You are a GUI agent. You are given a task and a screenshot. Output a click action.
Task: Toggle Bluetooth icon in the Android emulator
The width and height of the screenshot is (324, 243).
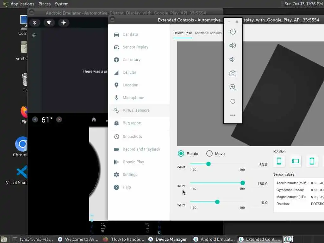coord(34,22)
